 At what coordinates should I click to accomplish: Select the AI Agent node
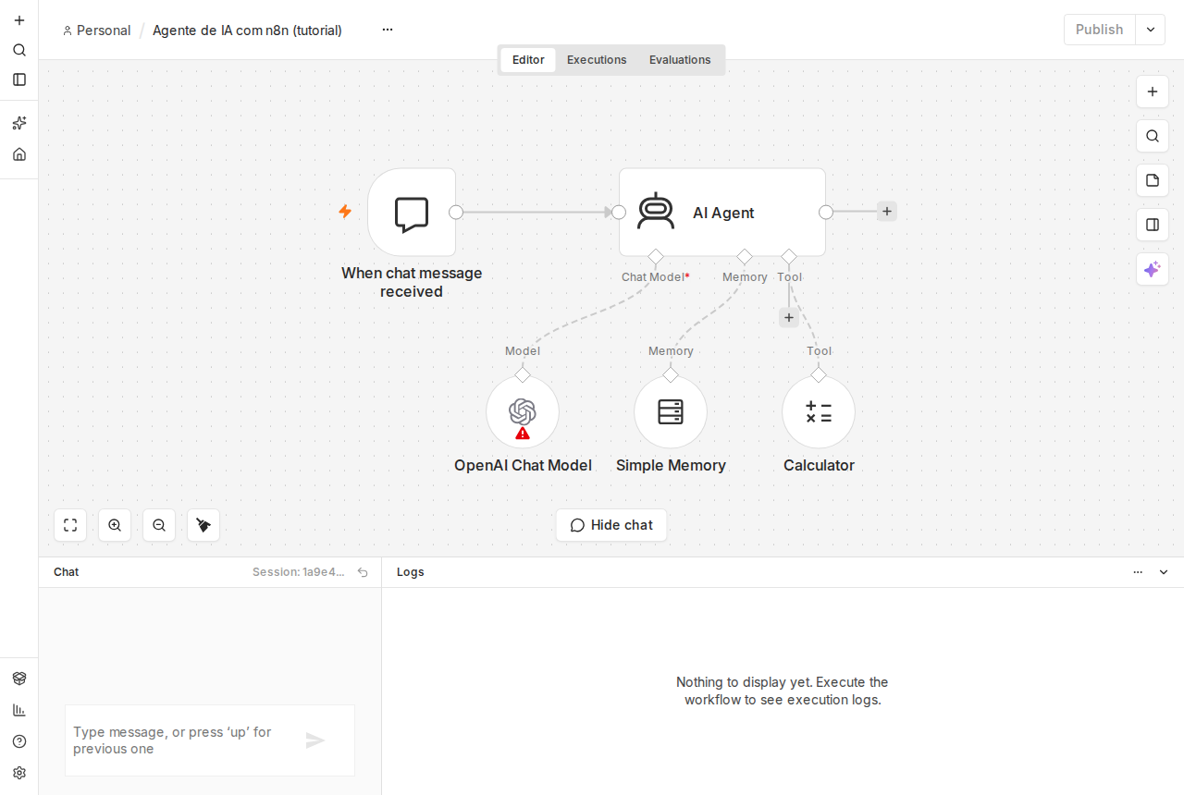(722, 213)
